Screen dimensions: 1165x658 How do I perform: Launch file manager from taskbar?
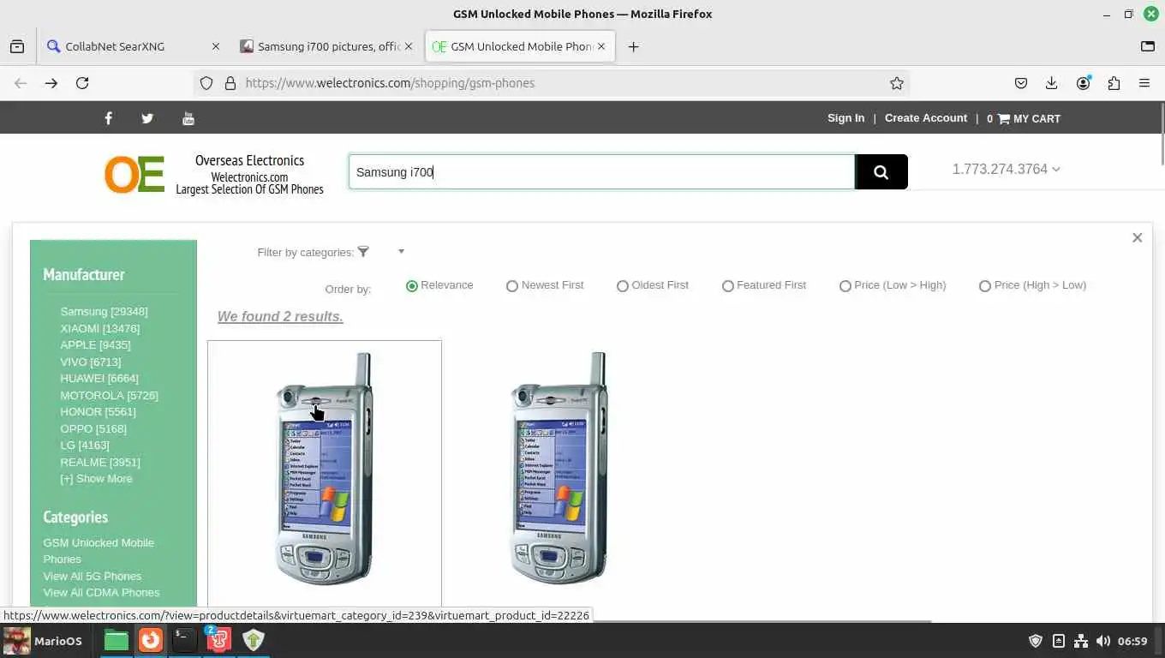pos(116,640)
